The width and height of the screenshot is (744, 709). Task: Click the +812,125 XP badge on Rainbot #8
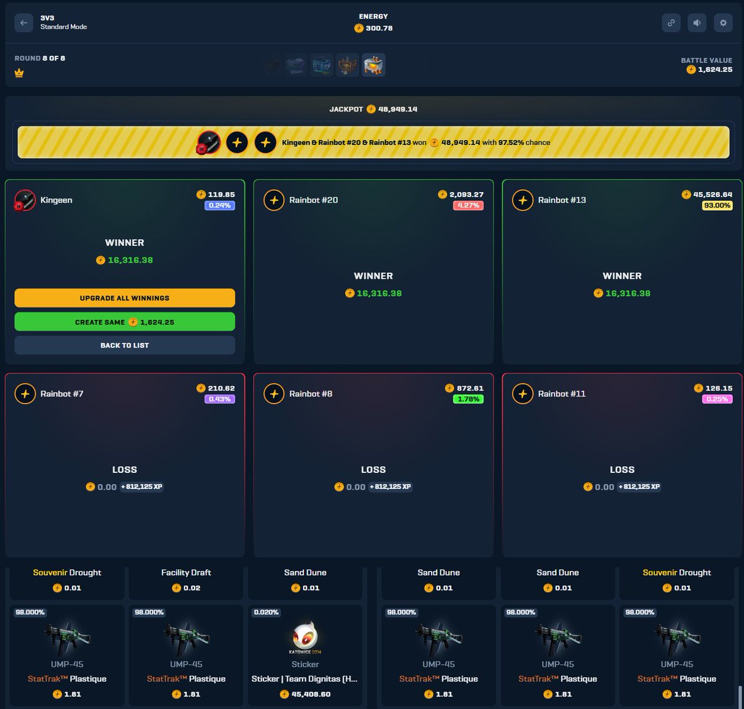(x=390, y=487)
